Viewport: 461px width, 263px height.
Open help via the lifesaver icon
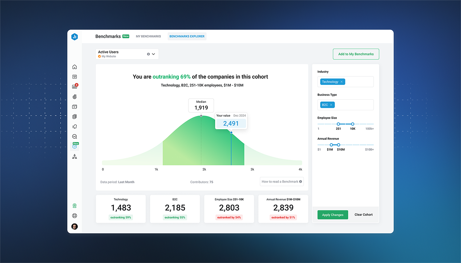pos(74,216)
